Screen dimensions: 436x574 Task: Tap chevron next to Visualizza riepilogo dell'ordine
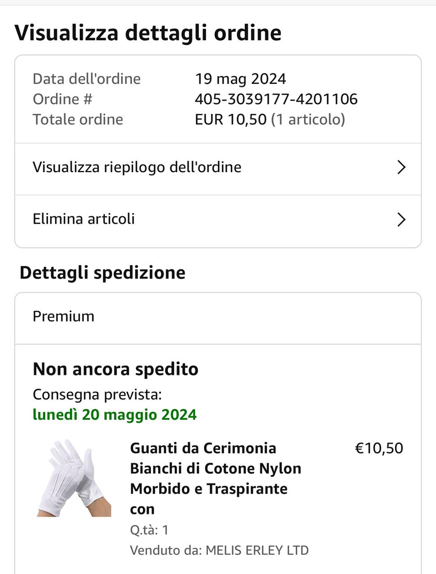401,167
